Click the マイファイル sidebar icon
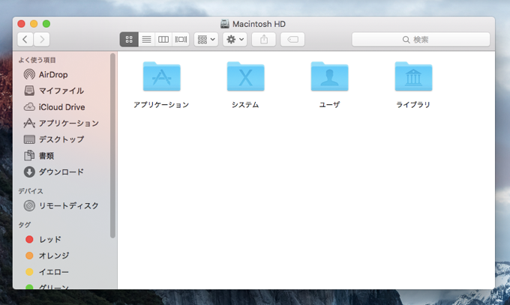 pyautogui.click(x=29, y=91)
